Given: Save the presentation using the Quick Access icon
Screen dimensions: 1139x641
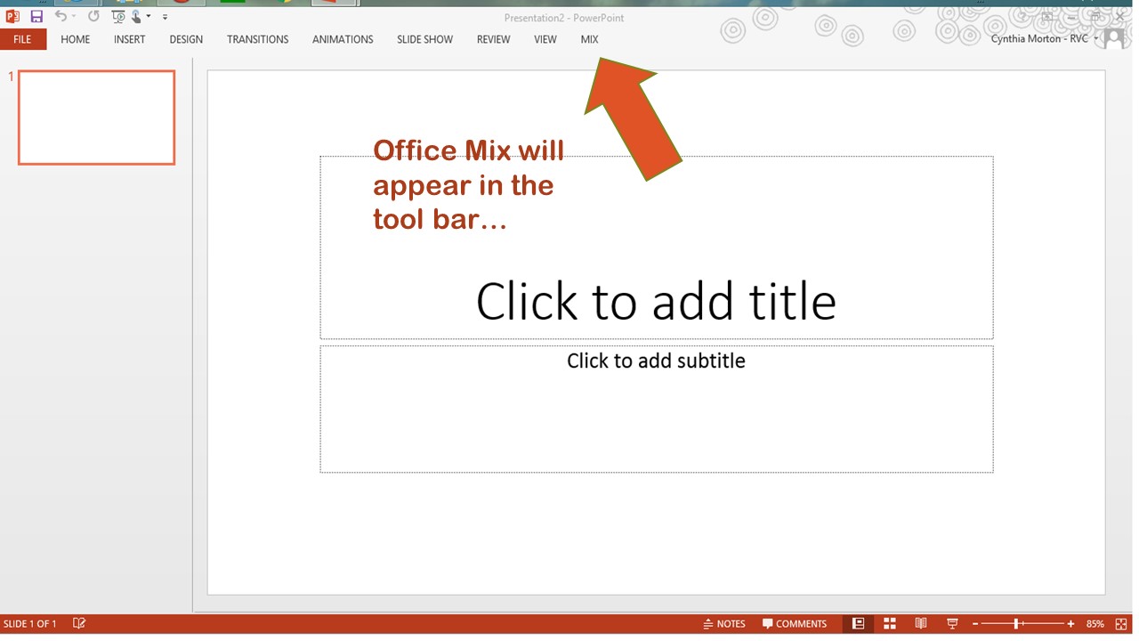Looking at the screenshot, I should pos(35,15).
